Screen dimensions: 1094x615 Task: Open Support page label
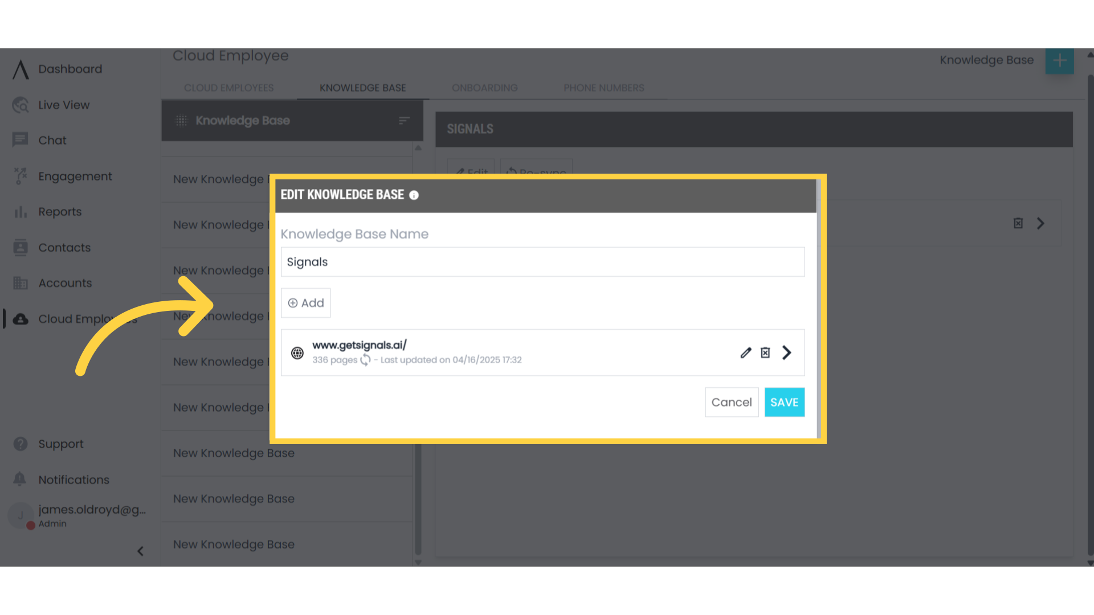click(x=61, y=444)
